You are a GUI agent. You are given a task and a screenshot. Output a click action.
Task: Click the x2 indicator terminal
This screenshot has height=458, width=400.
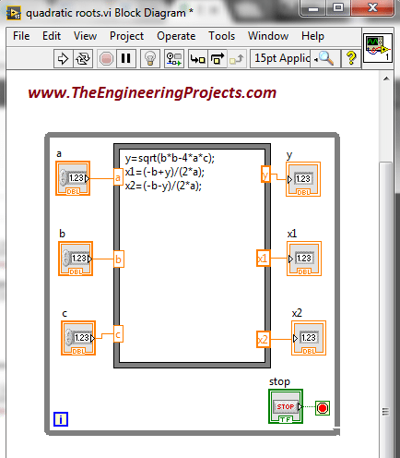click(x=309, y=338)
